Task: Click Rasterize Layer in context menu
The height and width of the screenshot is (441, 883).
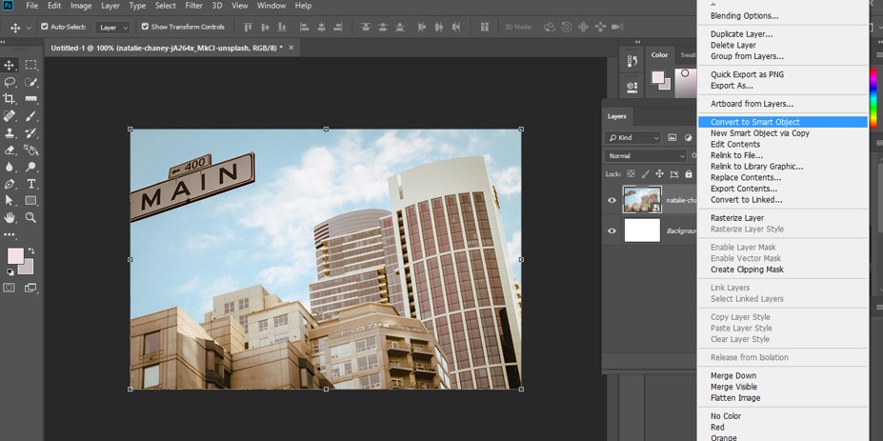Action: pyautogui.click(x=736, y=218)
